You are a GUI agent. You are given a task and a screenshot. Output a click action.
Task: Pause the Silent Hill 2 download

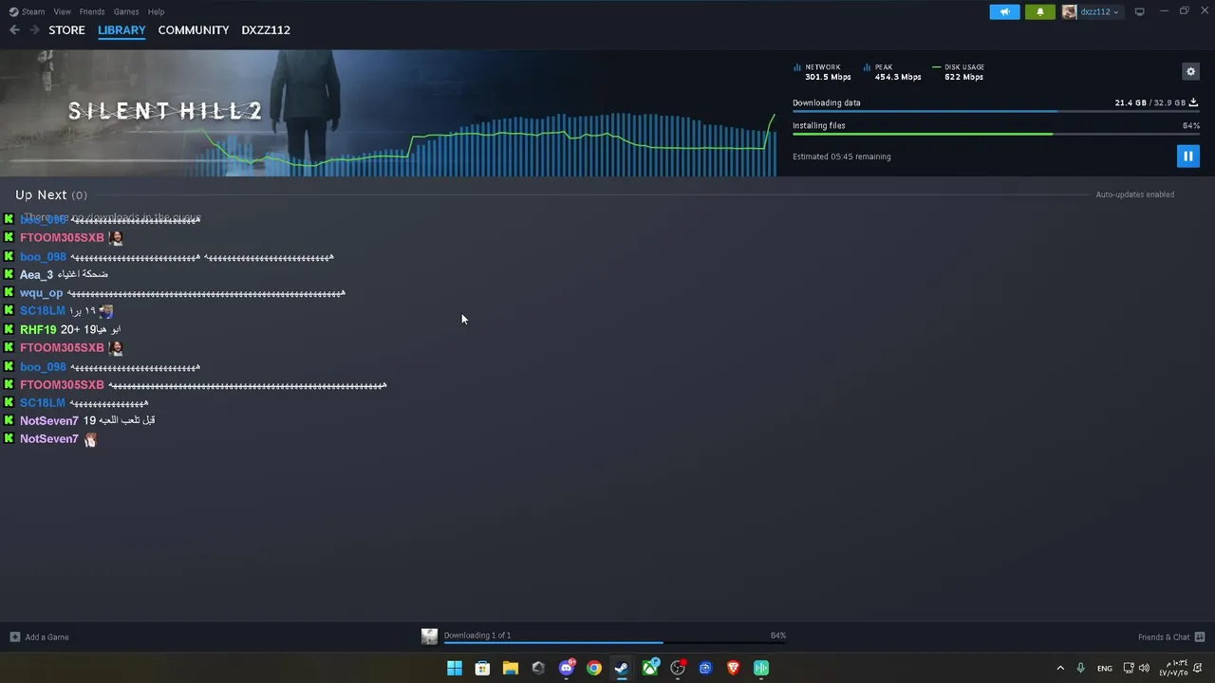pos(1187,156)
